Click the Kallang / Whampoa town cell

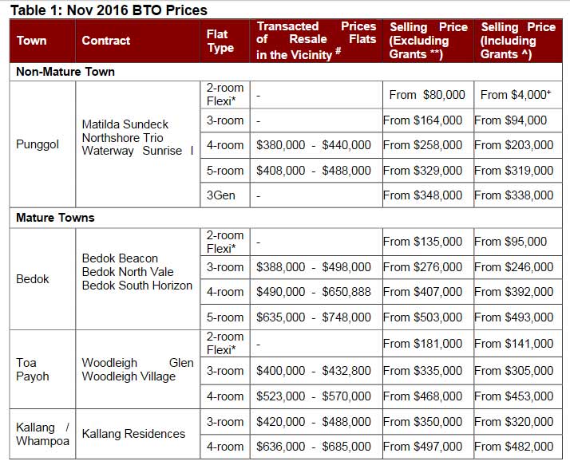point(42,434)
